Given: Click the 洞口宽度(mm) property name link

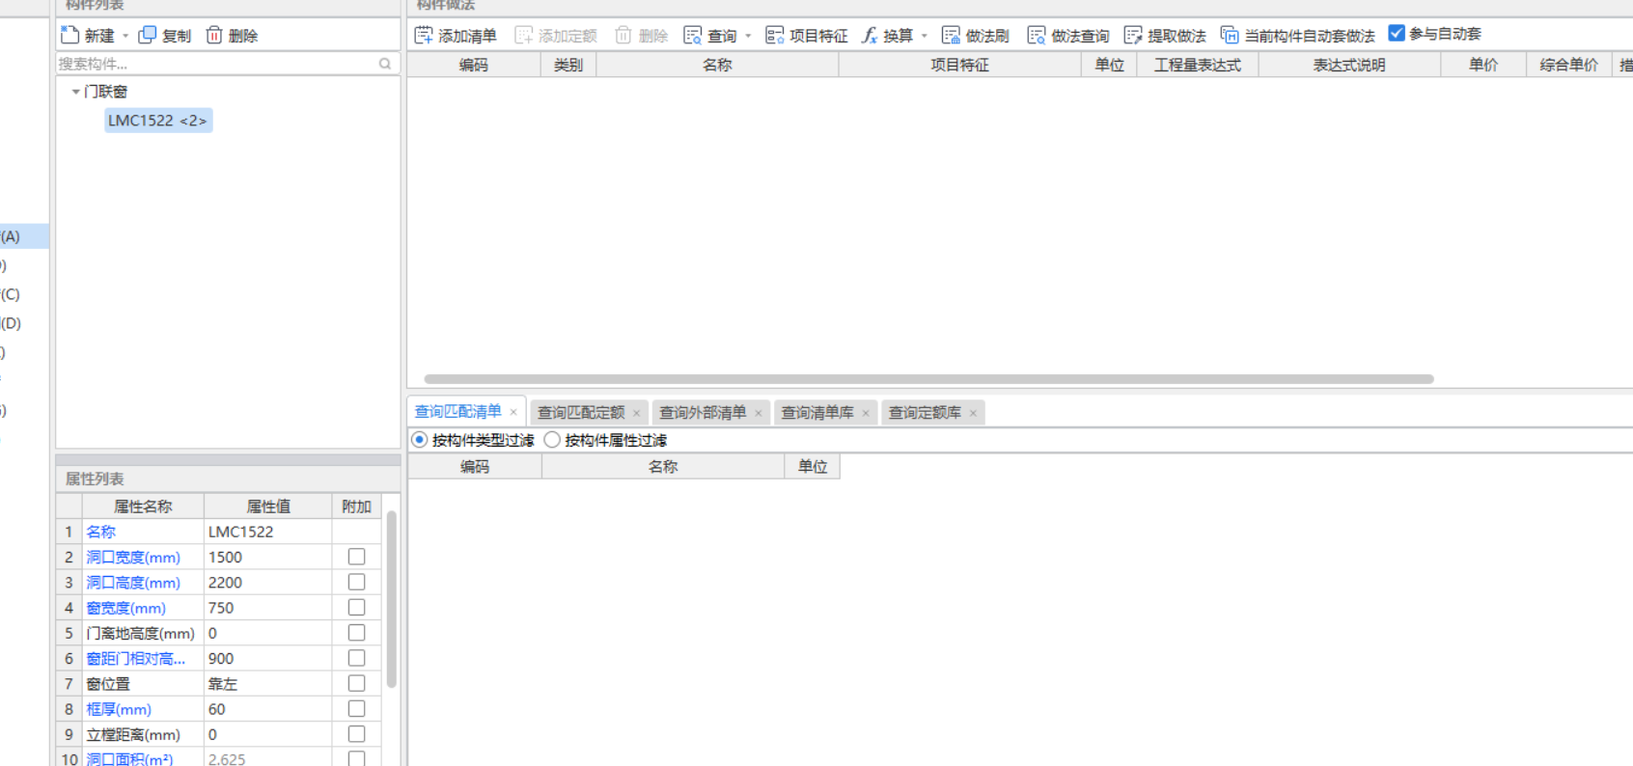Looking at the screenshot, I should coord(133,557).
